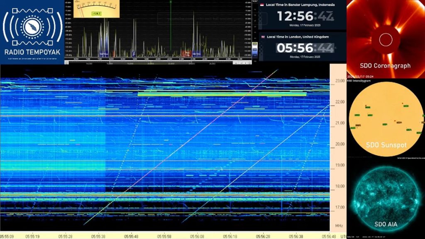Click the 05:56 London clock
Image resolution: width=425 pixels, height=239 pixels.
pyautogui.click(x=305, y=48)
